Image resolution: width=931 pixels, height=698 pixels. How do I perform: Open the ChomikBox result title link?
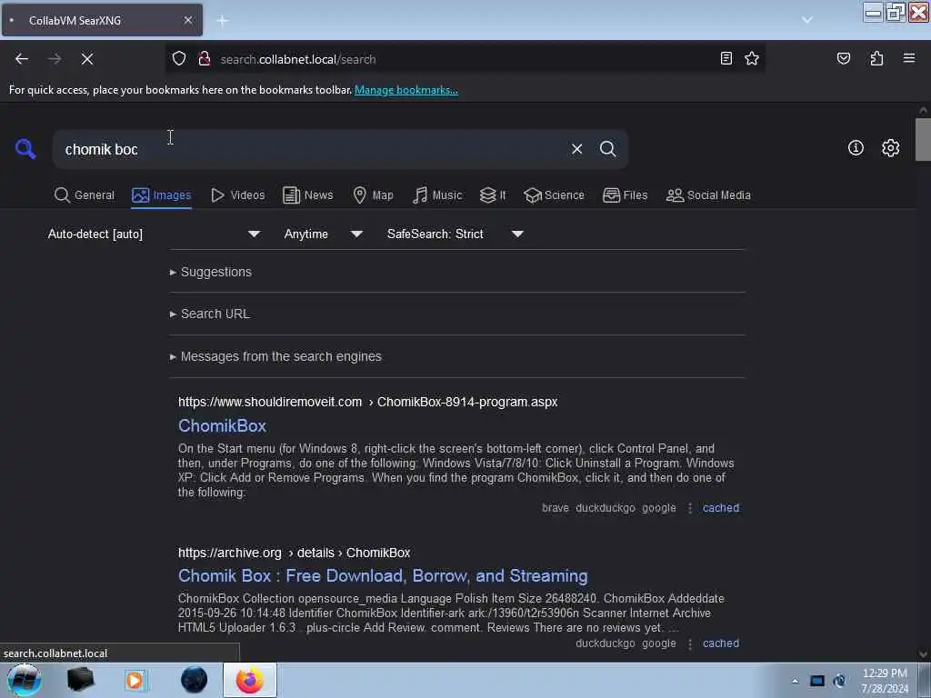tap(222, 426)
